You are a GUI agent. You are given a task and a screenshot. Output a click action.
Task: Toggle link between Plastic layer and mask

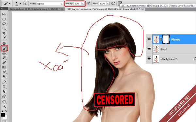pos(161,39)
